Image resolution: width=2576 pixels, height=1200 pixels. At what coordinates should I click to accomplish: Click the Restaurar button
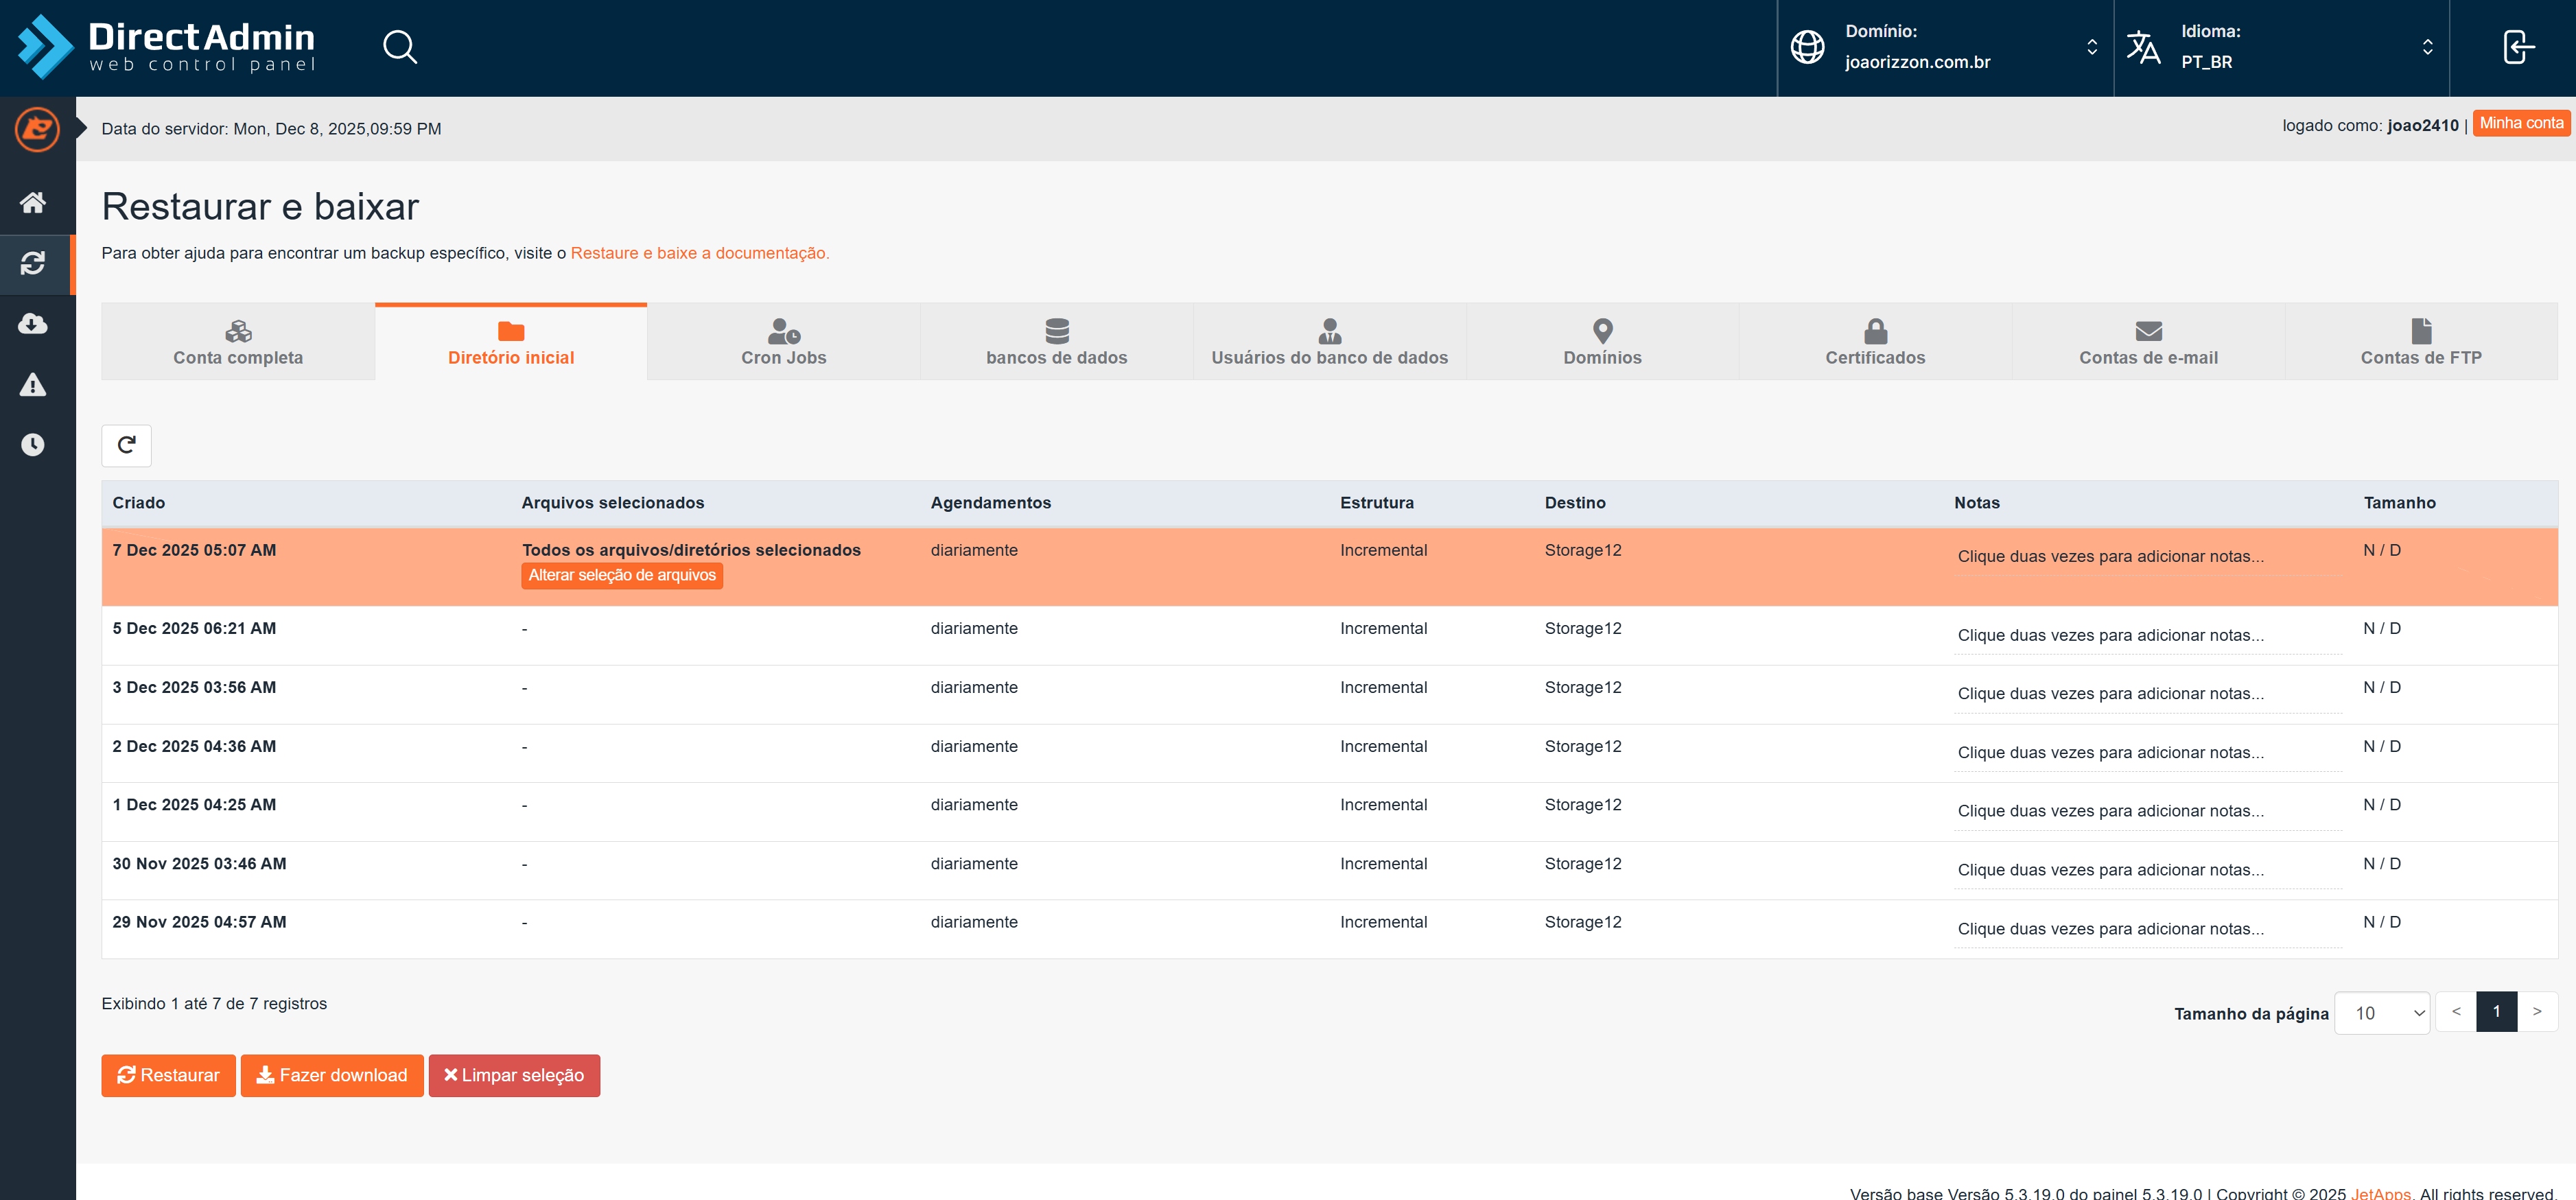168,1075
